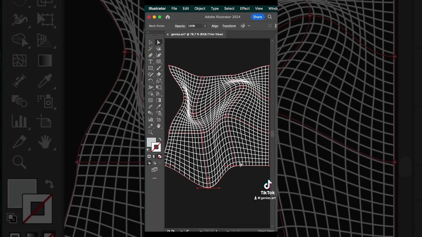Image resolution: width=422 pixels, height=237 pixels.
Task: Select the Zoom magnifier tool
Action: (151, 132)
